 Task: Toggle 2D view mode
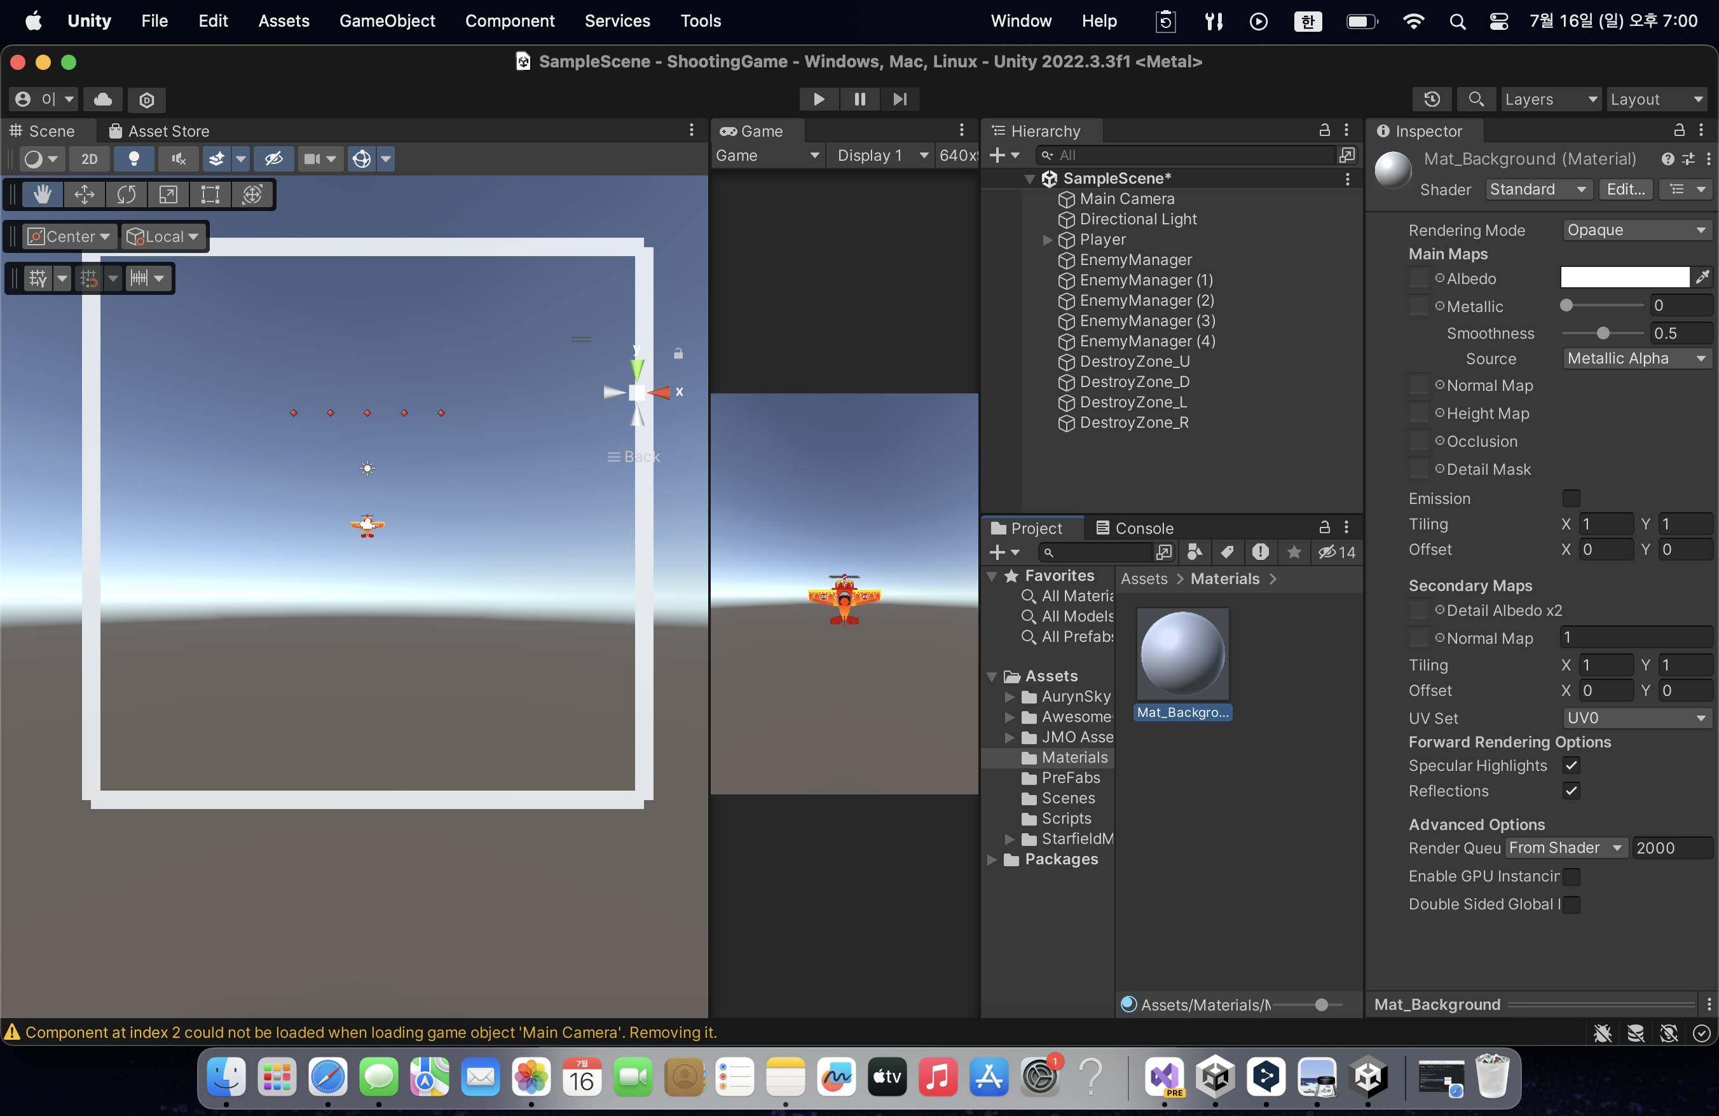tap(90, 159)
